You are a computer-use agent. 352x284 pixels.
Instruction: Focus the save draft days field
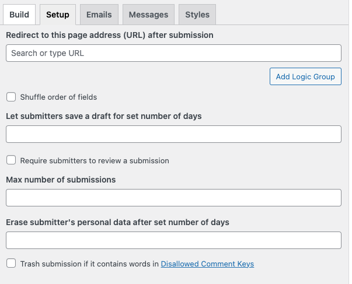tap(173, 134)
